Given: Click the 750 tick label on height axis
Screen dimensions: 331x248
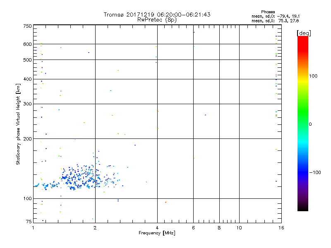Looking at the screenshot, I should point(27,26).
